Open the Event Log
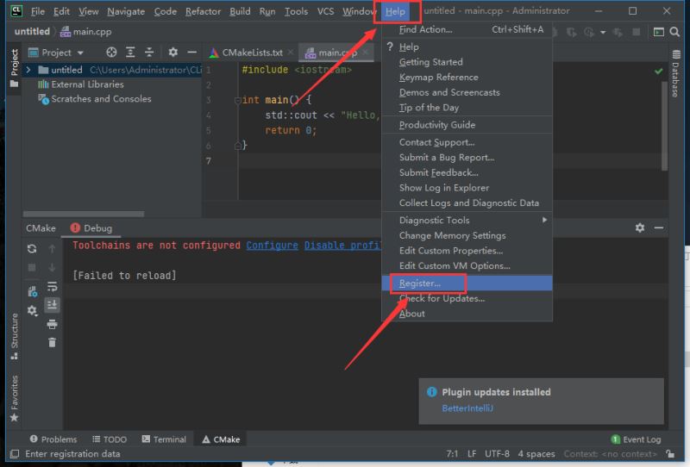 click(637, 439)
